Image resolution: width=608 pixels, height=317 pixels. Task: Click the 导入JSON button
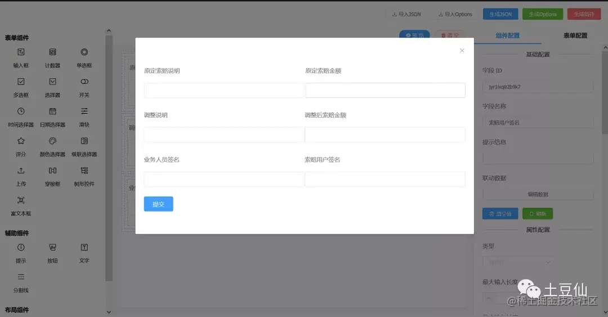point(406,14)
